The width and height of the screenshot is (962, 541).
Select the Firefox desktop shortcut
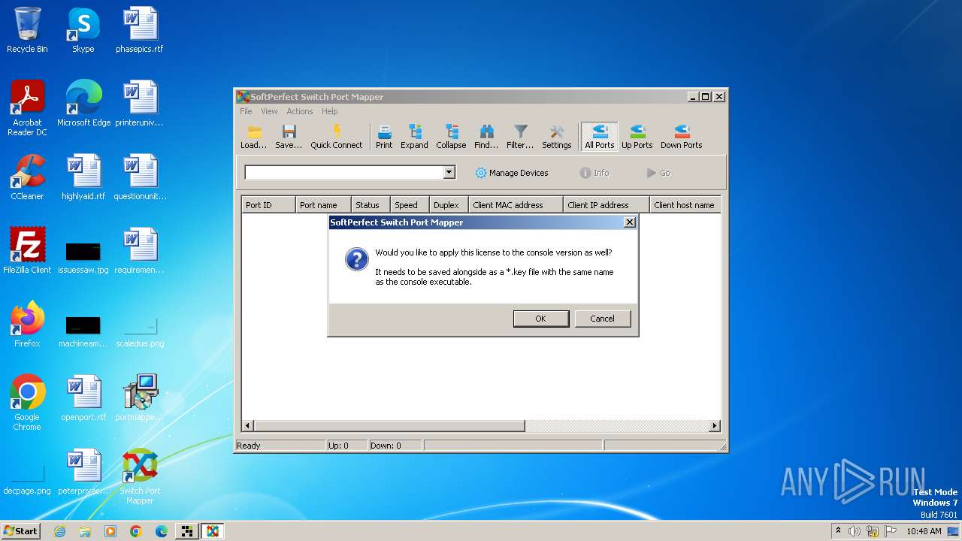[x=27, y=325]
